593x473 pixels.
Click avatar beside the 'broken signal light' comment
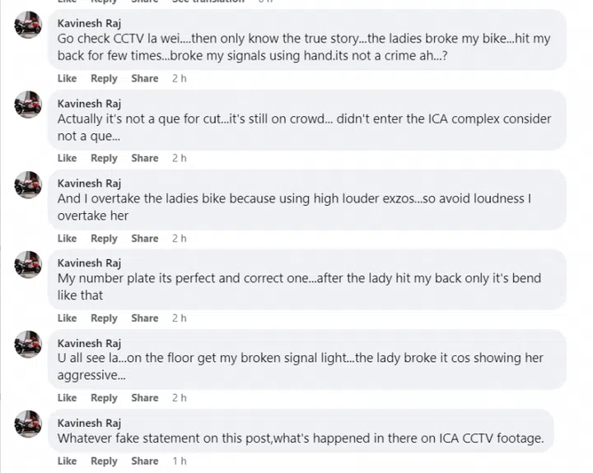point(28,345)
